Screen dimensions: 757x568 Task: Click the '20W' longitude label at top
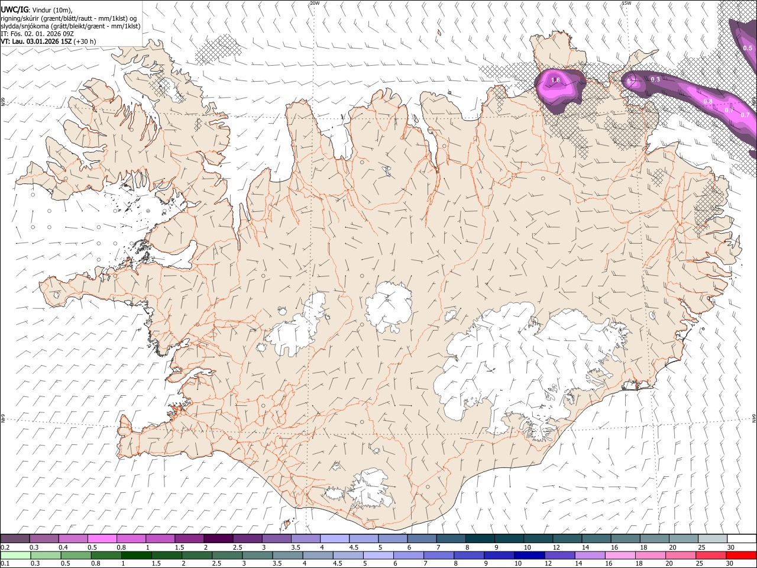315,3
